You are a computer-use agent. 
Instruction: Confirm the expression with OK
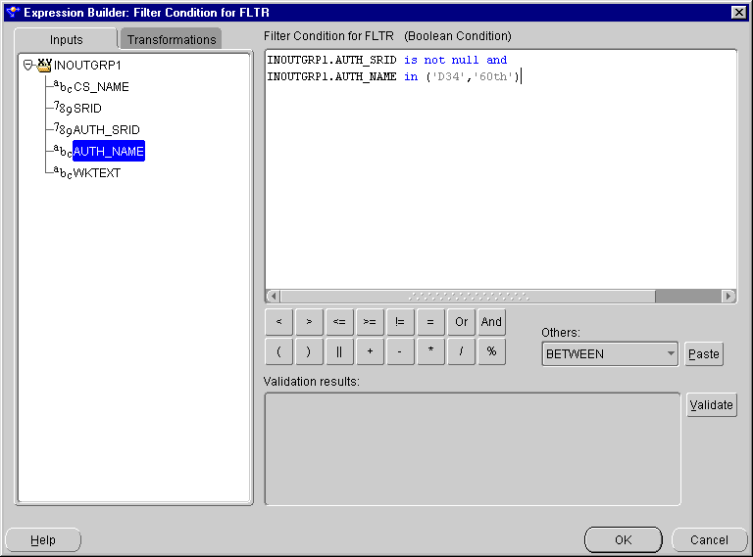point(624,539)
